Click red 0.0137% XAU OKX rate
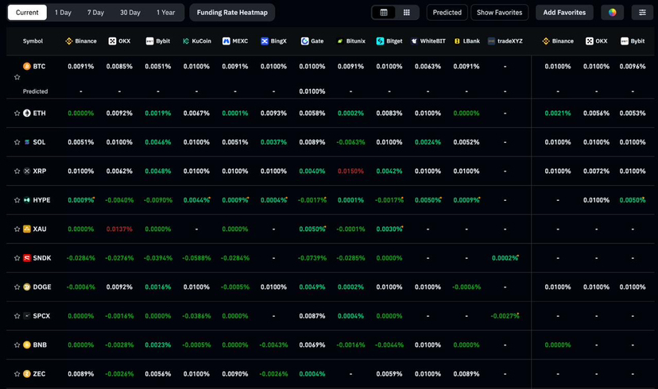Screen dimensions: 658x389 [x=119, y=229]
